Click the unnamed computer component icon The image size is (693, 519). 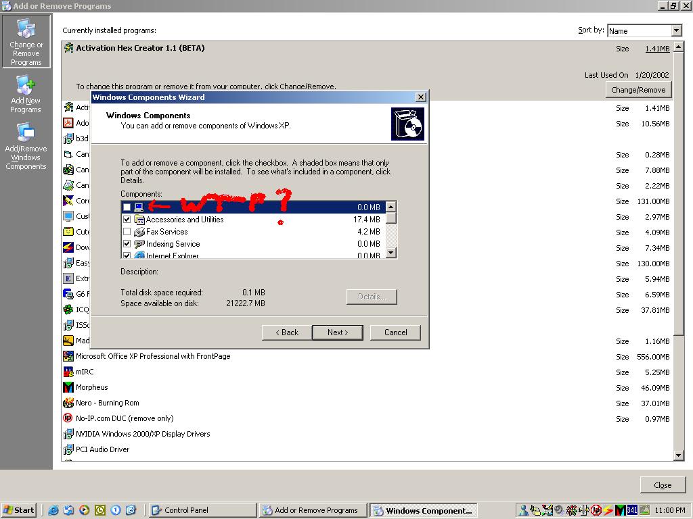pos(139,207)
